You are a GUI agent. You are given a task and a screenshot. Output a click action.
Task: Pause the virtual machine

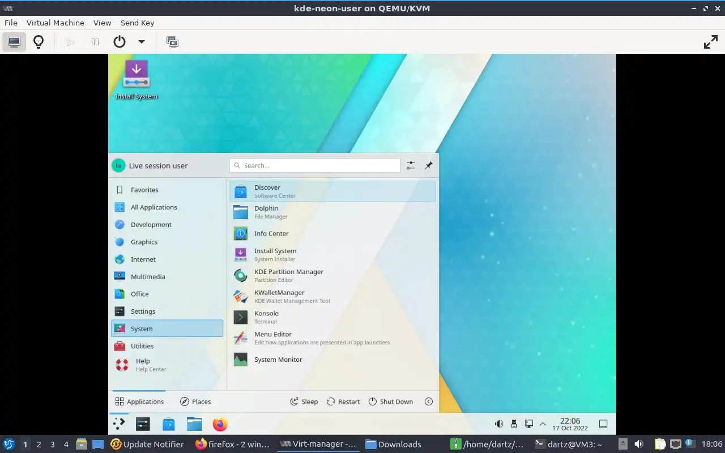tap(95, 42)
